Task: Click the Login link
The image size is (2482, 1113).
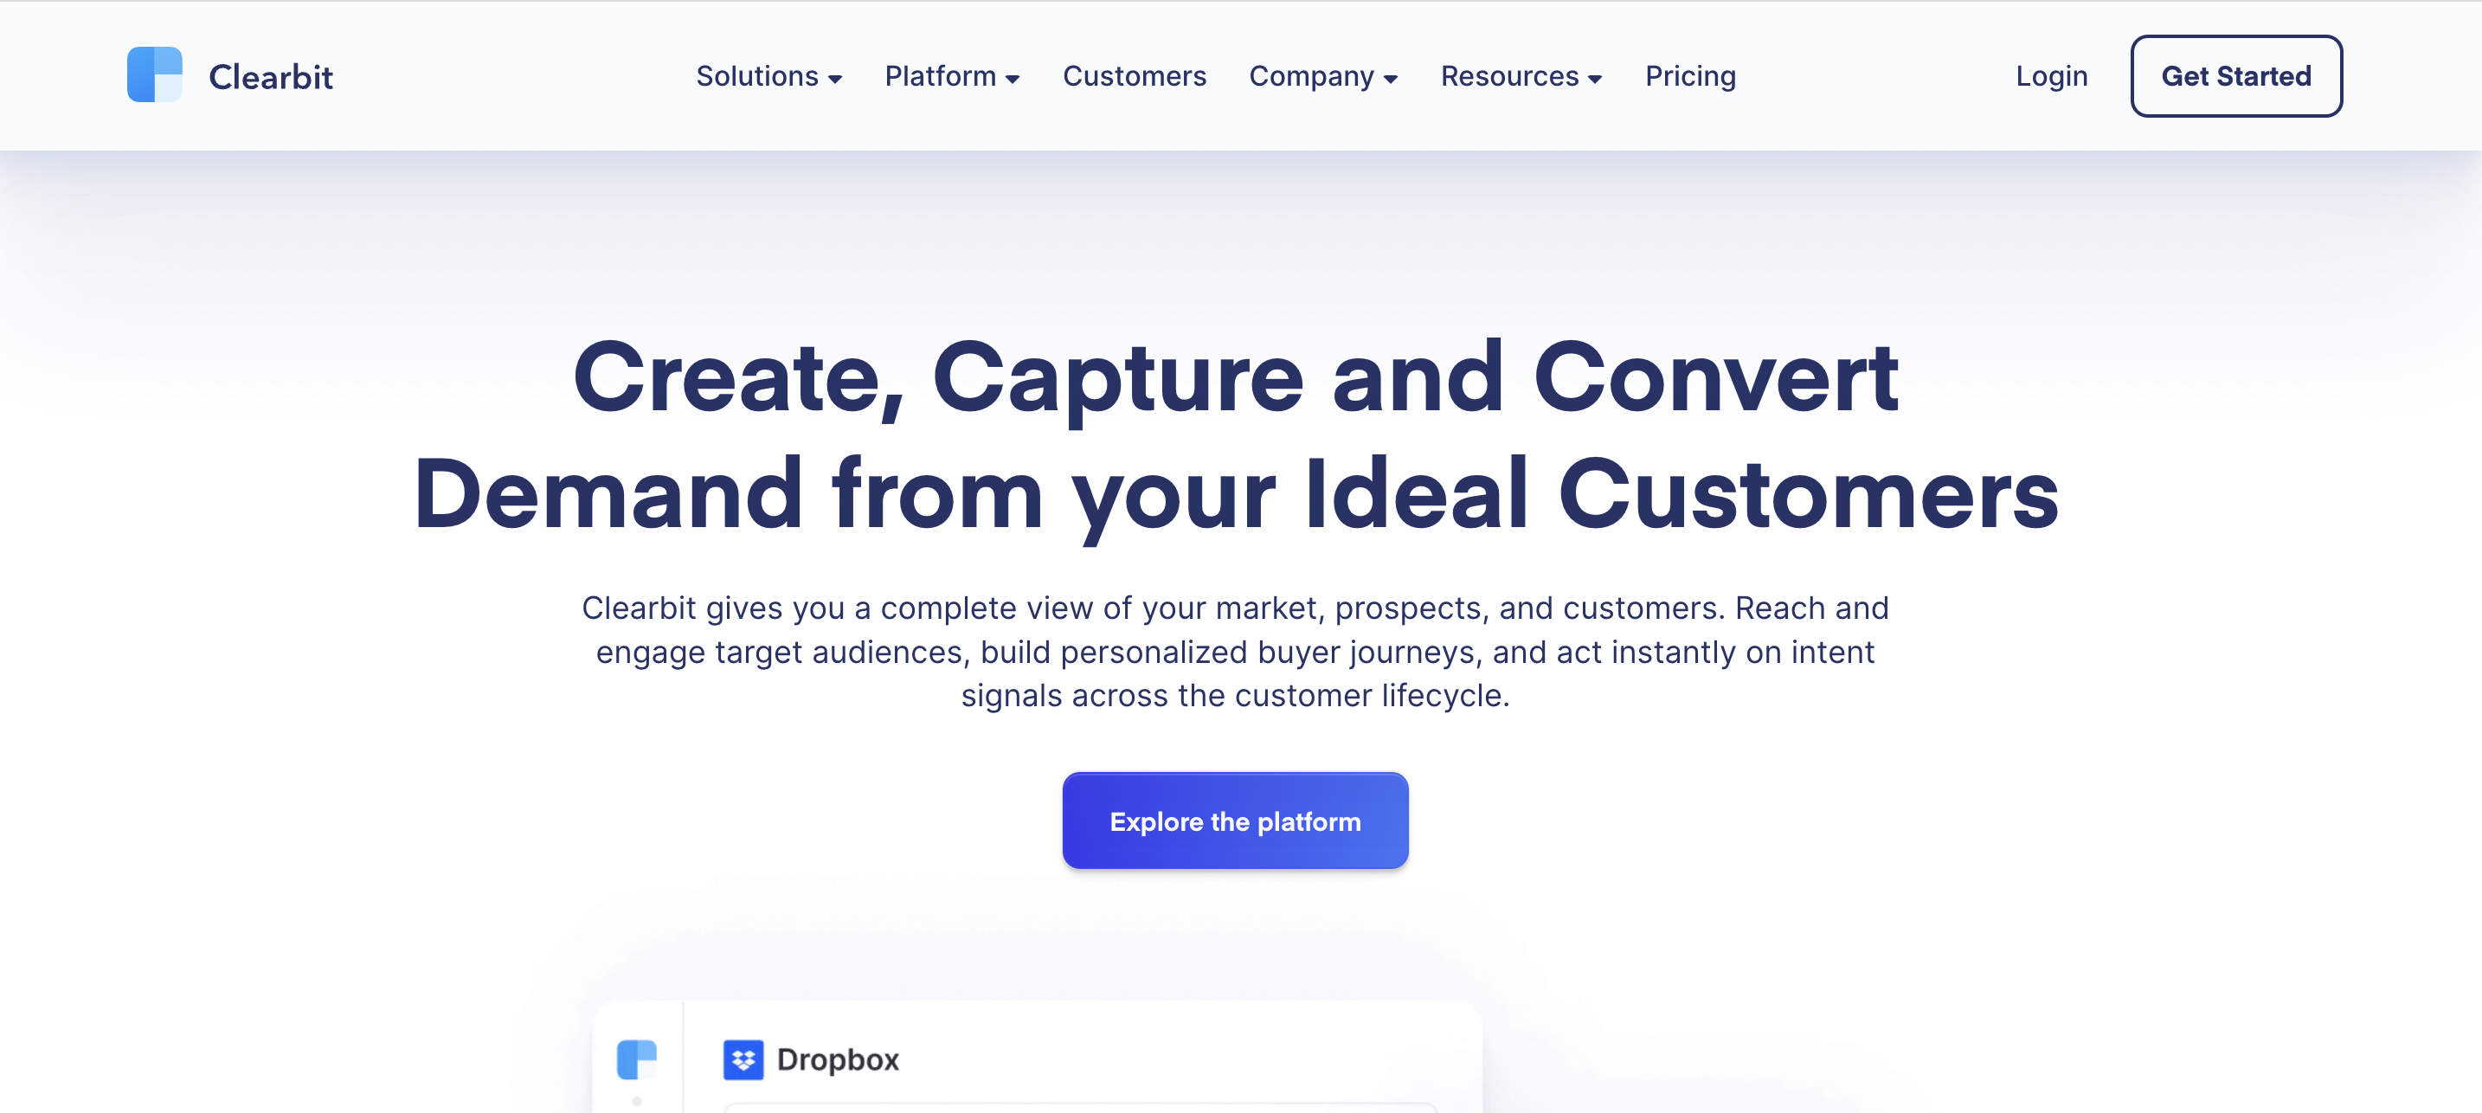Action: [2050, 76]
